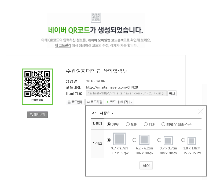Choose the 3.7 x 3.7cm size option
The height and width of the screenshot is (180, 209).
click(159, 140)
